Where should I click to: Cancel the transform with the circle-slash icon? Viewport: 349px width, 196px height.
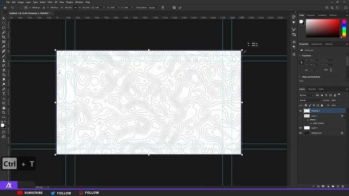[x=174, y=8]
